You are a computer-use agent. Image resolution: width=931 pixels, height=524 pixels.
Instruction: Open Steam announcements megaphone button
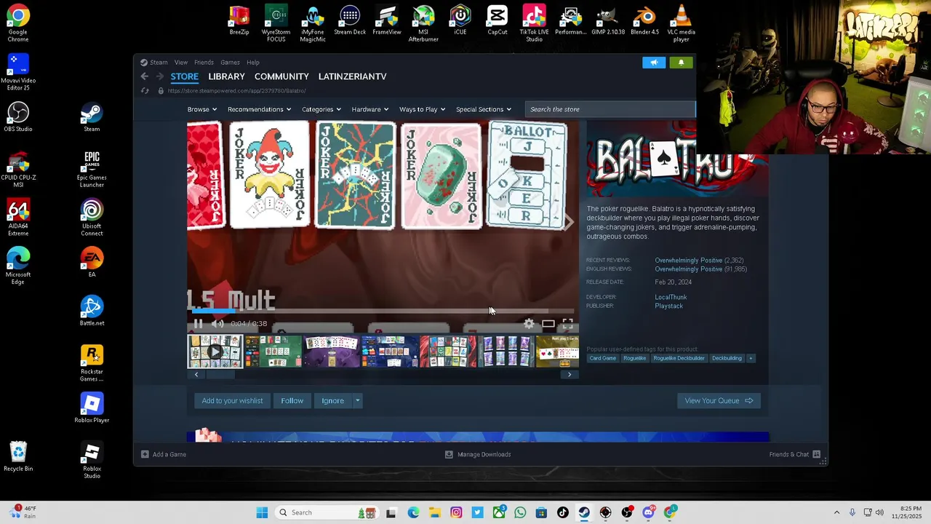pyautogui.click(x=654, y=63)
